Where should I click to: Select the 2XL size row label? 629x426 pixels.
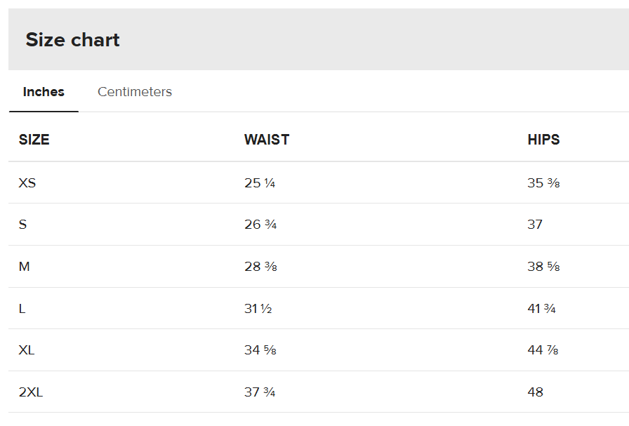point(31,392)
